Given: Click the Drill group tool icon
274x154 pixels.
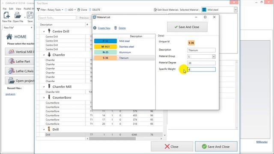Looking at the screenshot, I should 49,129.
